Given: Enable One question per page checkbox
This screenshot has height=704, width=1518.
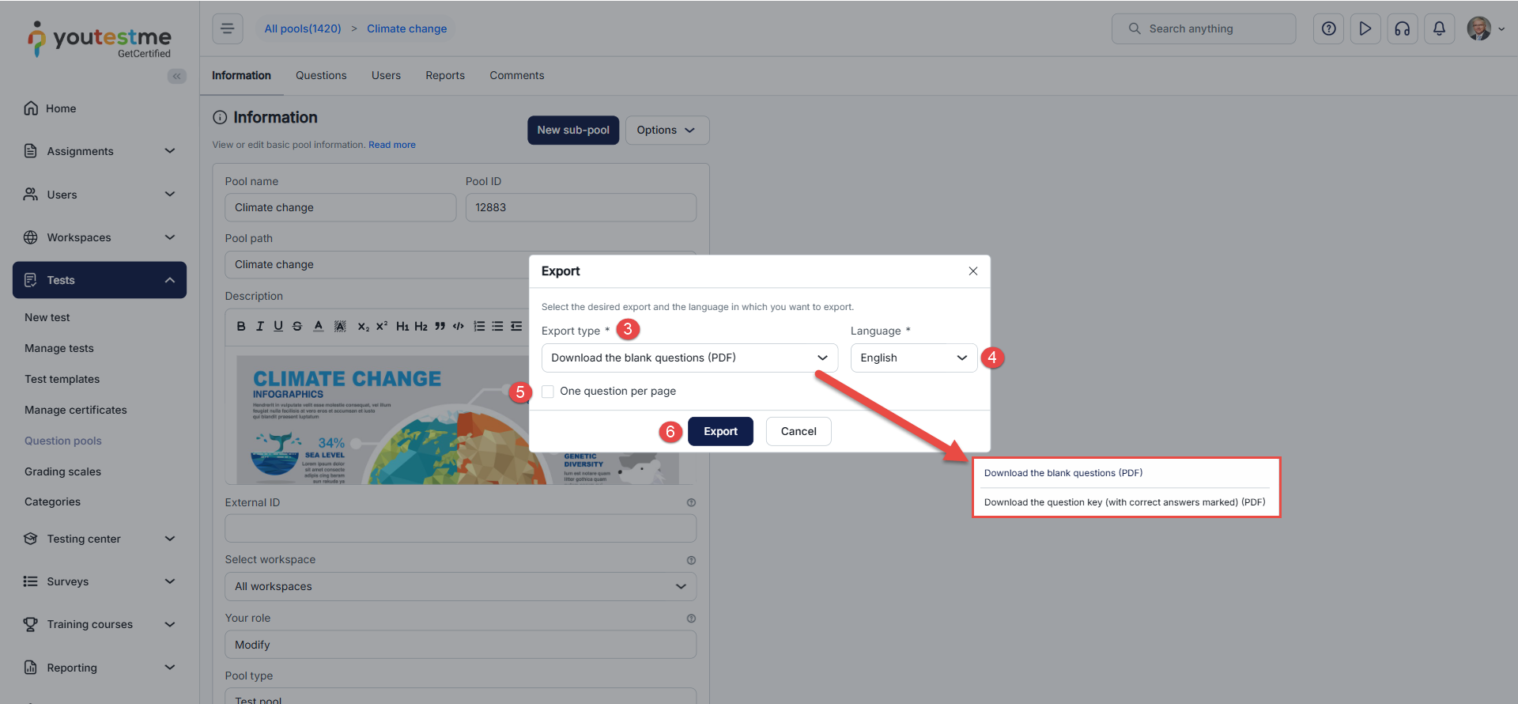Looking at the screenshot, I should (548, 392).
